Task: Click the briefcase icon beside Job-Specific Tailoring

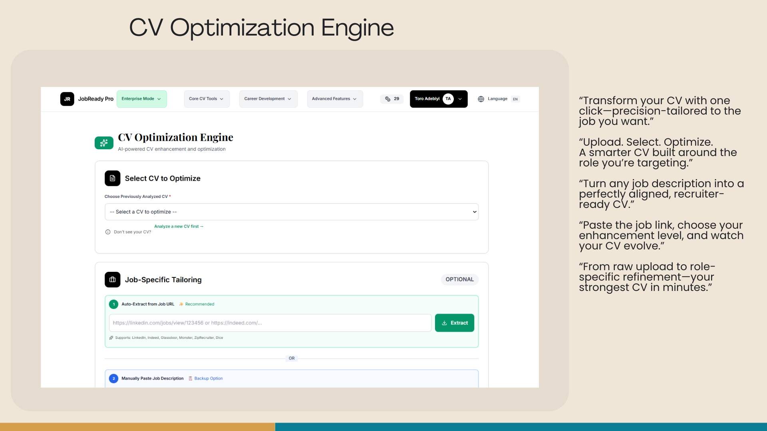Action: (112, 280)
